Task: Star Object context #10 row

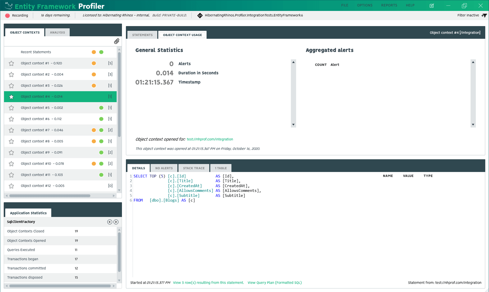Action: (x=12, y=164)
